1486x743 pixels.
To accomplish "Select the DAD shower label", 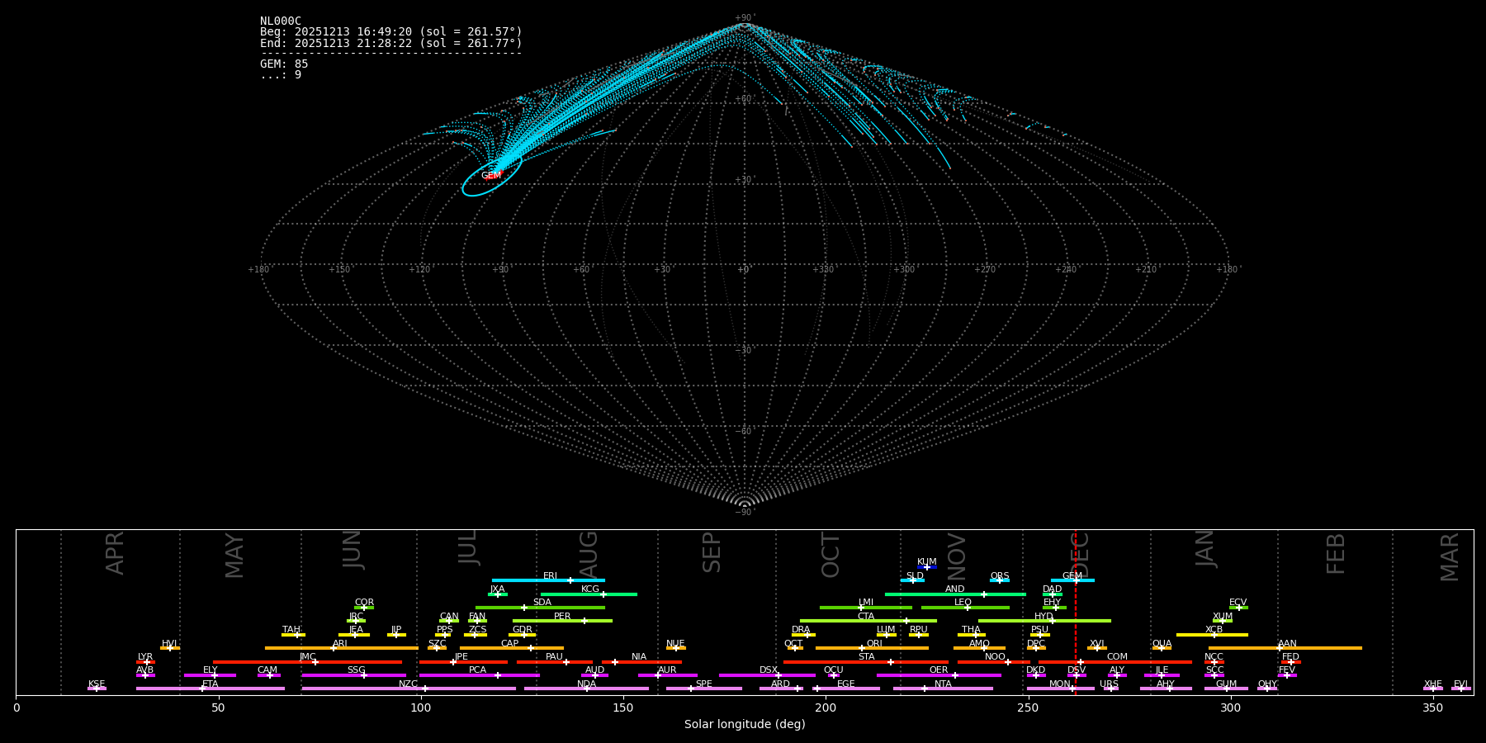I will click(1052, 589).
